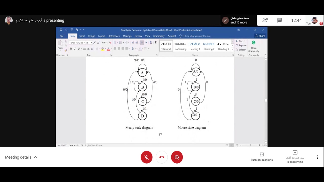Screen dimensions: 324x182
Task: Apply the No Spacing style
Action: tap(180, 46)
